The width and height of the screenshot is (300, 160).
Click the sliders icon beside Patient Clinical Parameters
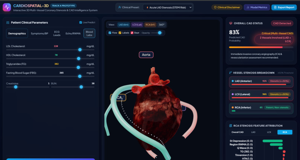(8, 23)
